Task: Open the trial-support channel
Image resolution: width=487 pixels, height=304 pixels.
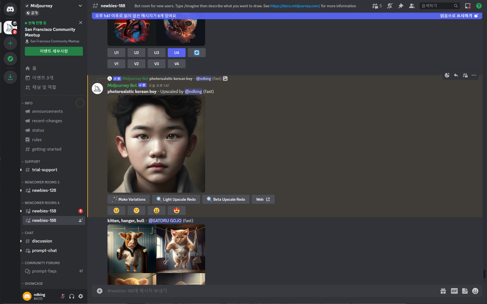Action: pyautogui.click(x=54, y=170)
